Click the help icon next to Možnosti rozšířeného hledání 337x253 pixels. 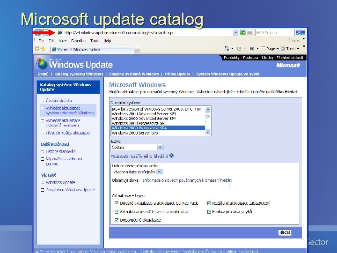point(171,156)
